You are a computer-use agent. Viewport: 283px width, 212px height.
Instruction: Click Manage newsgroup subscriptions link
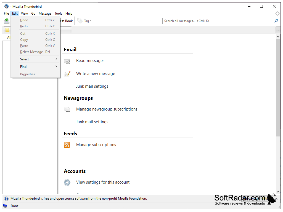(107, 109)
